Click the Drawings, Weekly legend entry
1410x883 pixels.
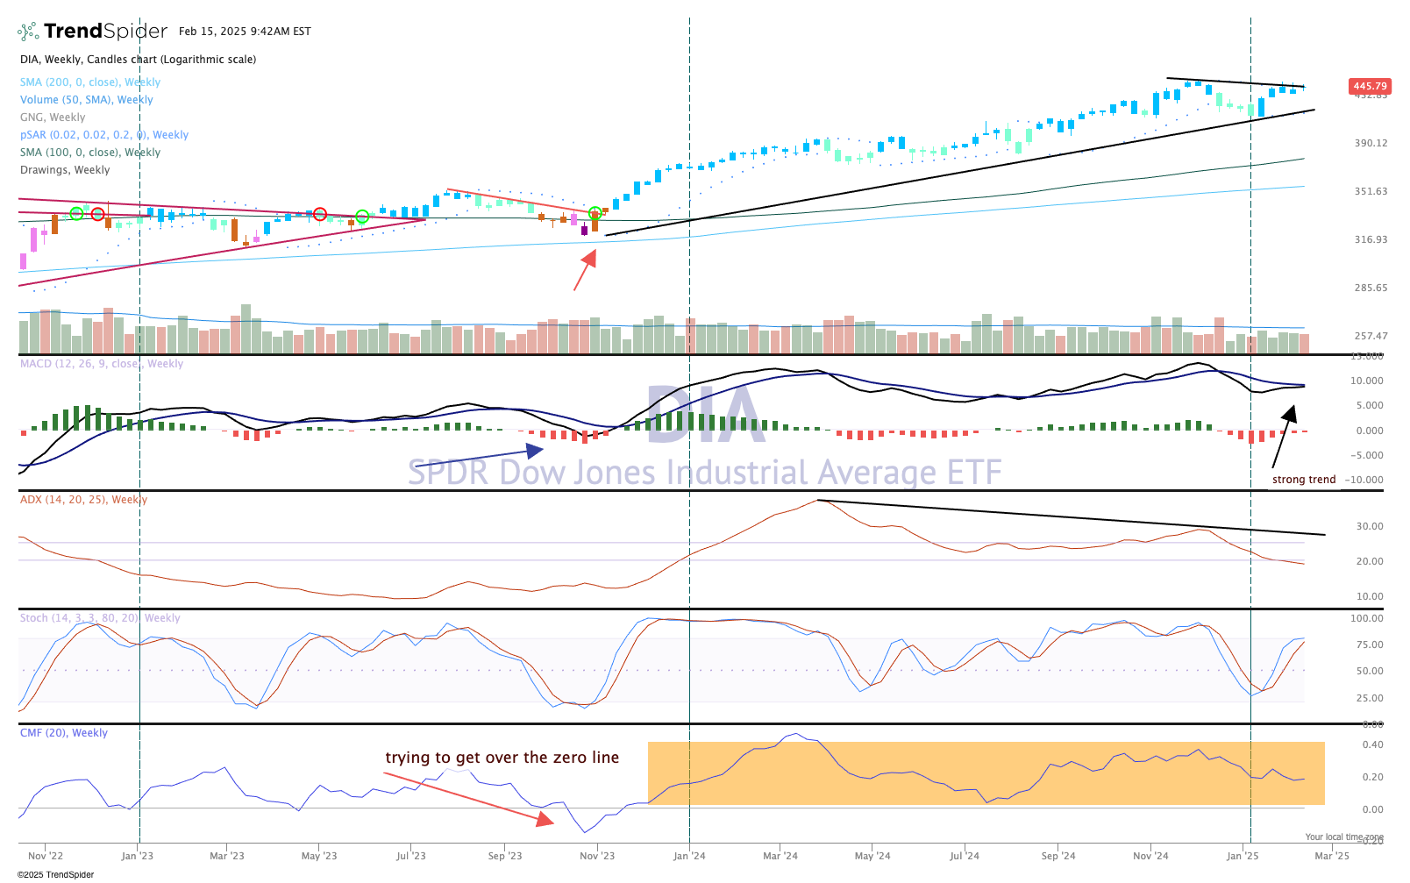(65, 170)
